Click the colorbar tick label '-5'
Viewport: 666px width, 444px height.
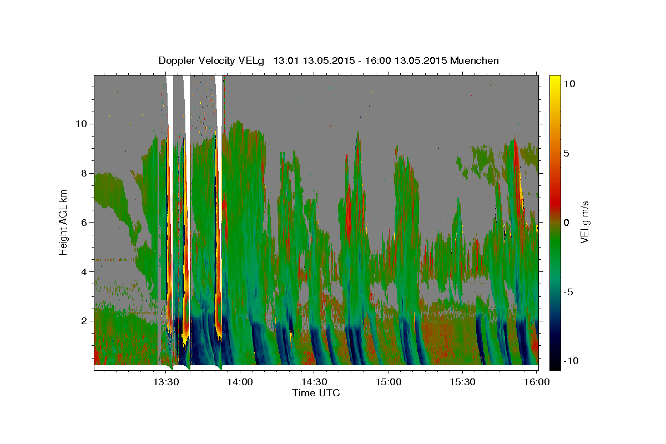coord(569,291)
